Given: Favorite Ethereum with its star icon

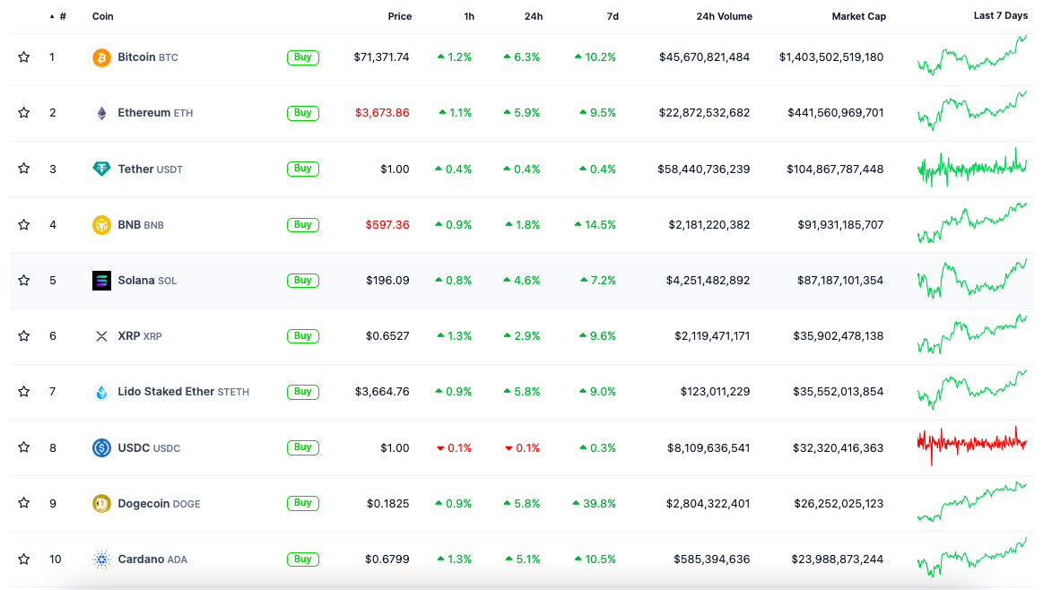Looking at the screenshot, I should (x=24, y=113).
